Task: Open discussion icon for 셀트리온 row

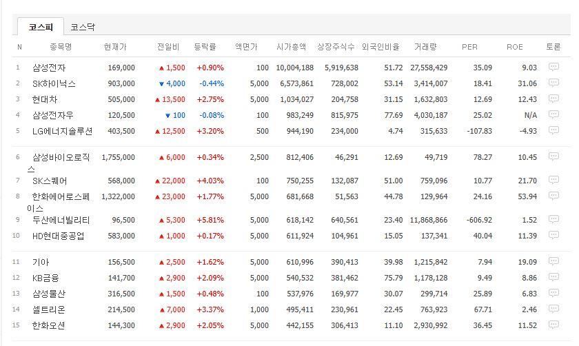Action: point(553,309)
